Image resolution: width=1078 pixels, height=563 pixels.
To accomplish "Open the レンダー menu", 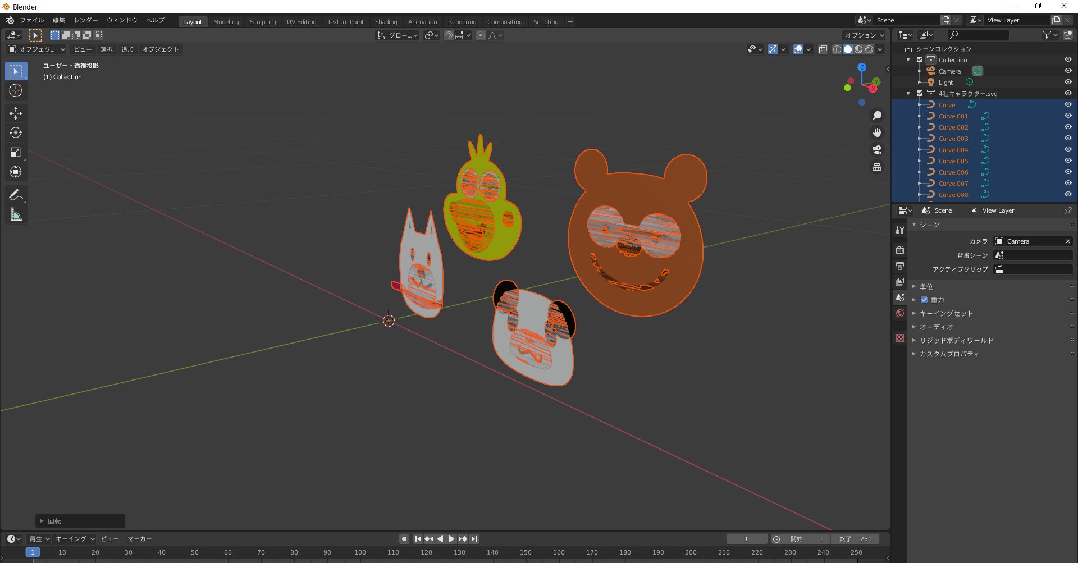I will [x=85, y=20].
